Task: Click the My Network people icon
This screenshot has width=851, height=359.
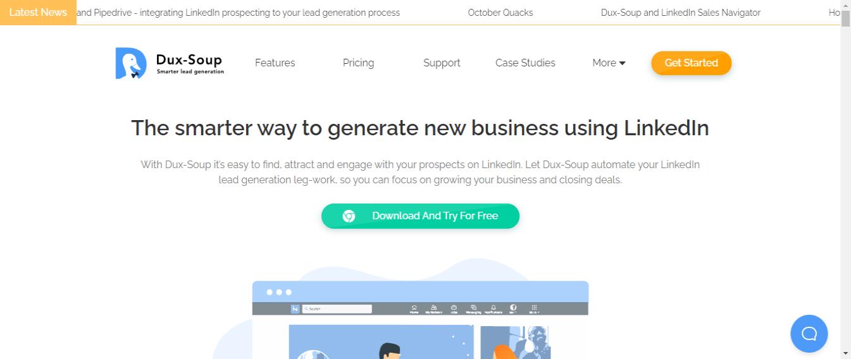Action: (433, 308)
